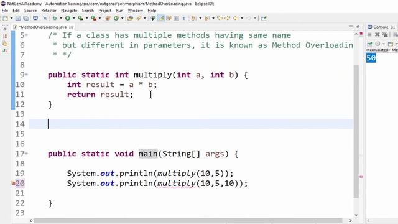Jump to next annotation icon

[x=193, y=18]
